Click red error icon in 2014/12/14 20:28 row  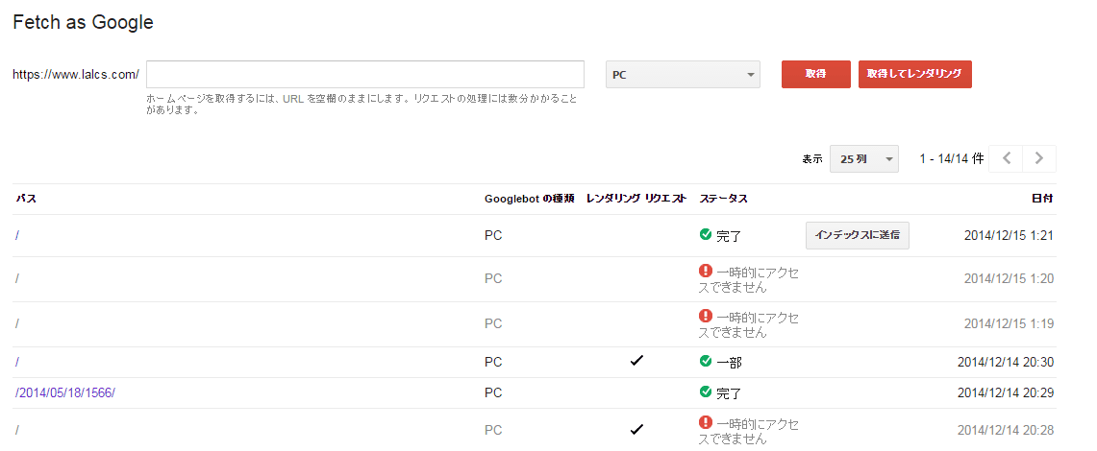coord(706,422)
